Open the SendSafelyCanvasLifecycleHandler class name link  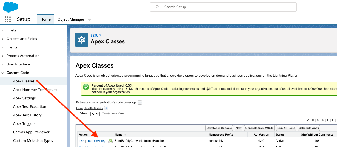point(139,141)
